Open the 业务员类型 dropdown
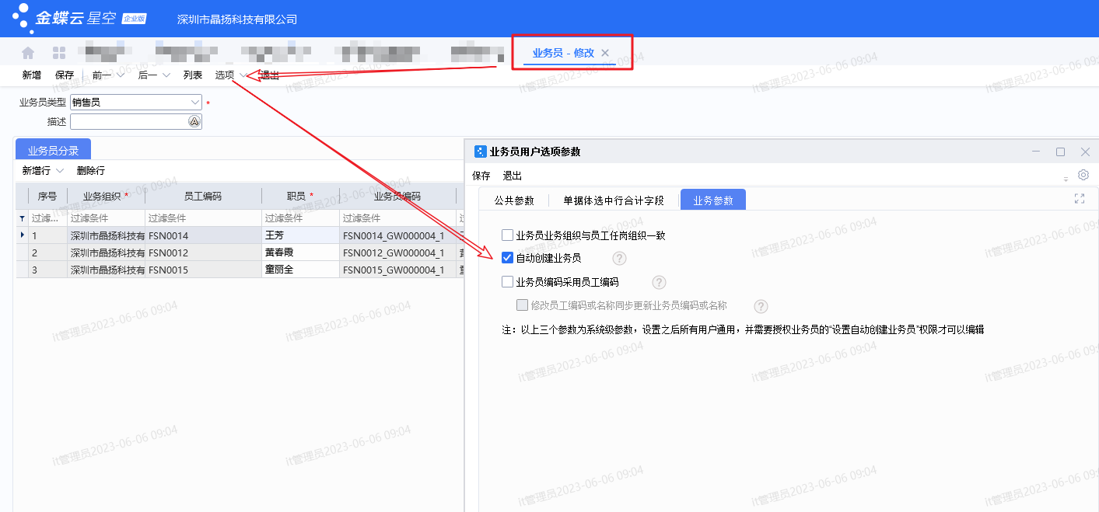The width and height of the screenshot is (1099, 512). tap(194, 102)
